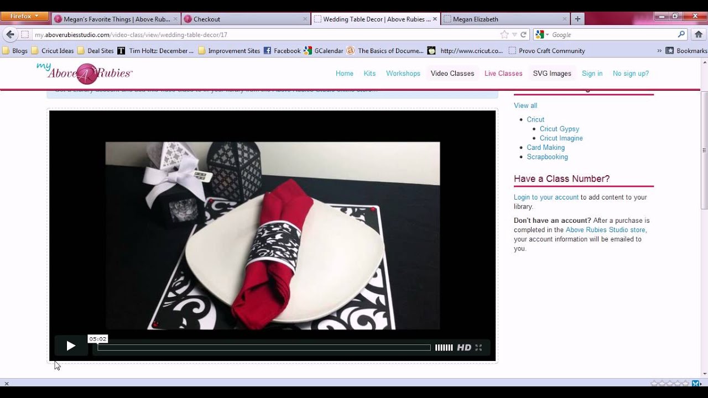Open Video Classes in site navigation
Image resolution: width=708 pixels, height=398 pixels.
[x=452, y=73]
